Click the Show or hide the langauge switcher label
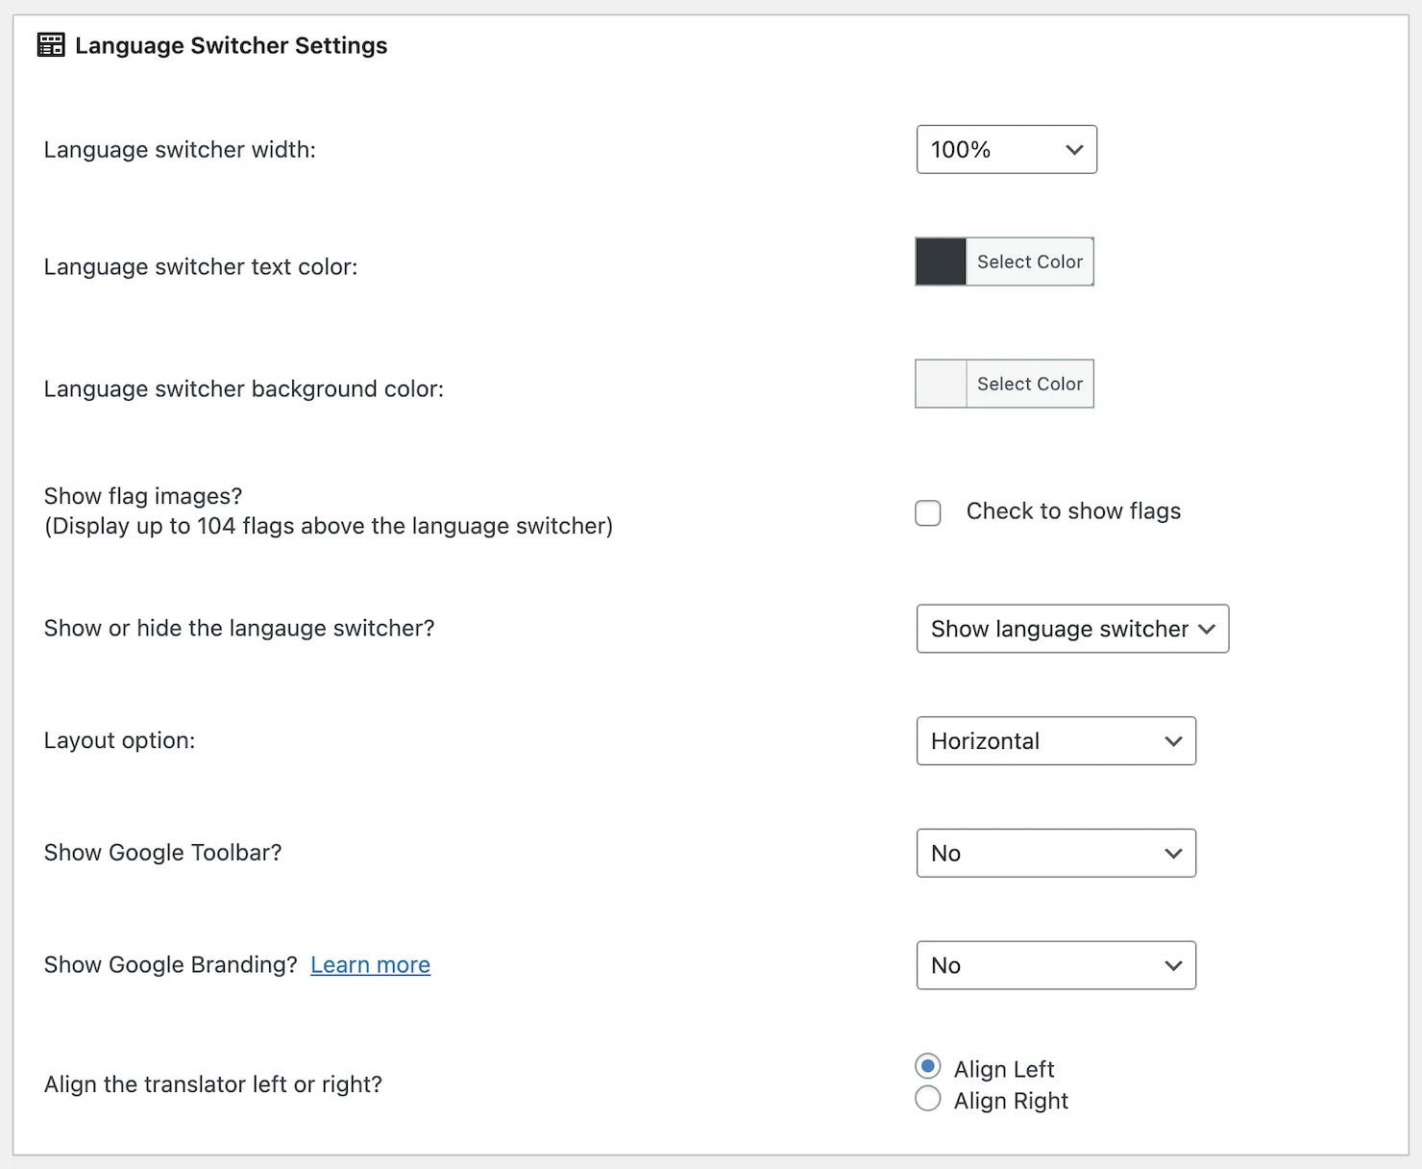1422x1169 pixels. tap(239, 628)
